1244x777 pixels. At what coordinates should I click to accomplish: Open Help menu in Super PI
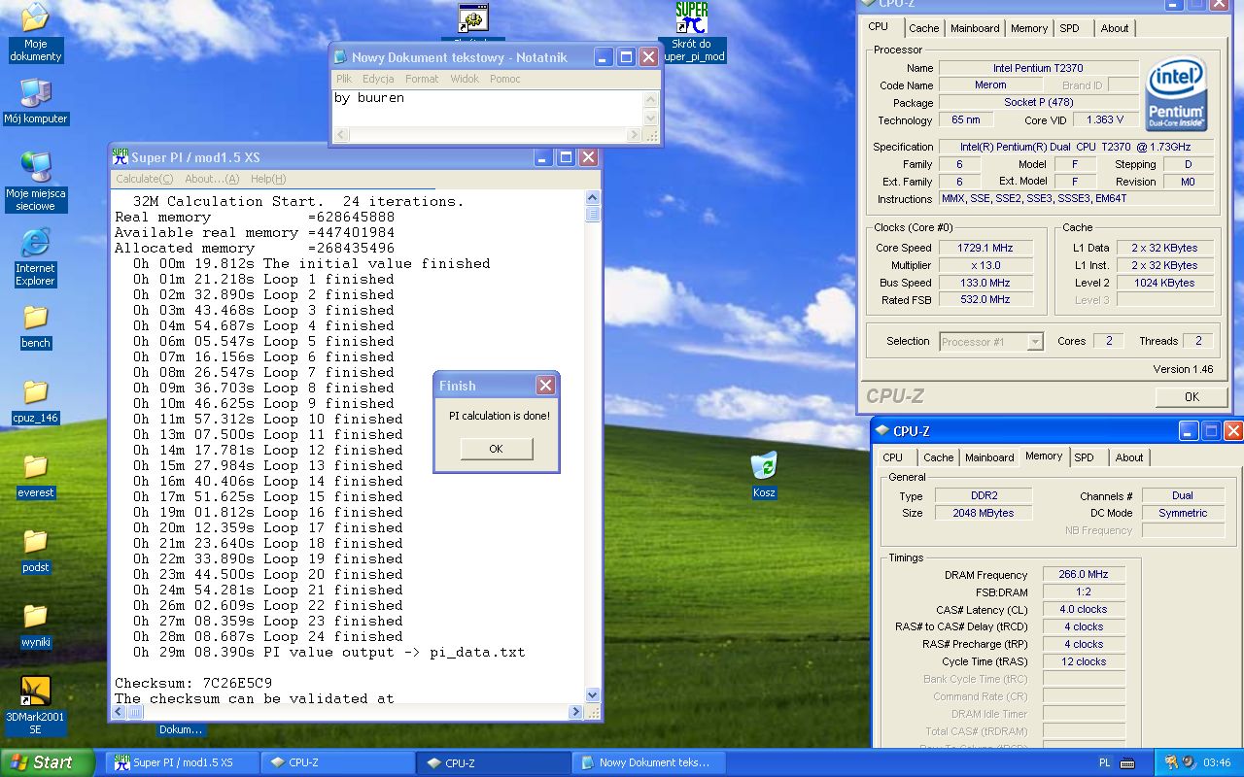pos(268,179)
